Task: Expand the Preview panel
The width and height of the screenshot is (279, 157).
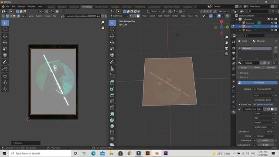Action: tap(244, 73)
